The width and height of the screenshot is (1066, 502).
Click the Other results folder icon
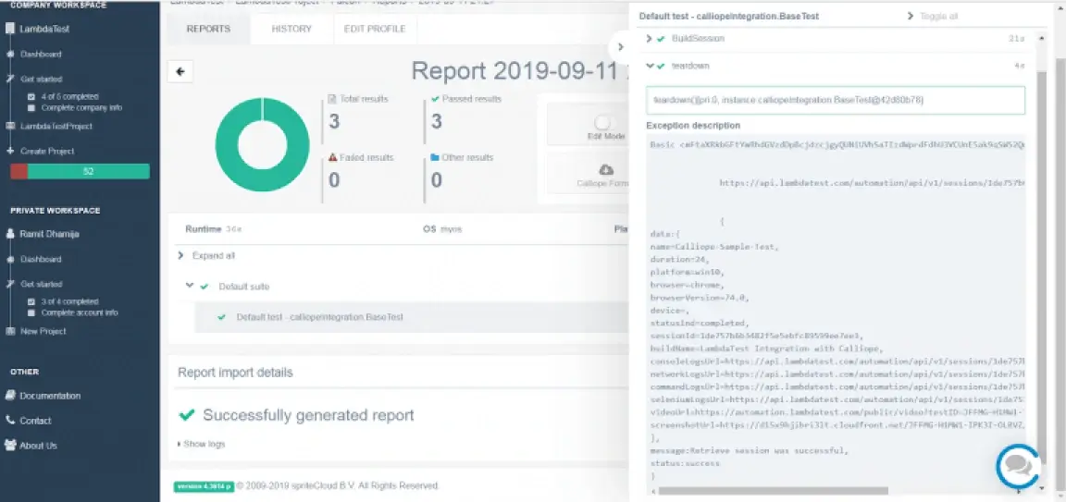[x=435, y=157]
